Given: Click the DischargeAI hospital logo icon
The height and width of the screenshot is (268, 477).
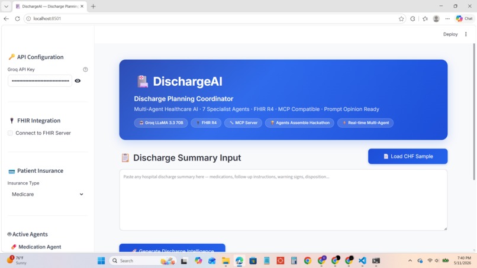Looking at the screenshot, I should [143, 82].
